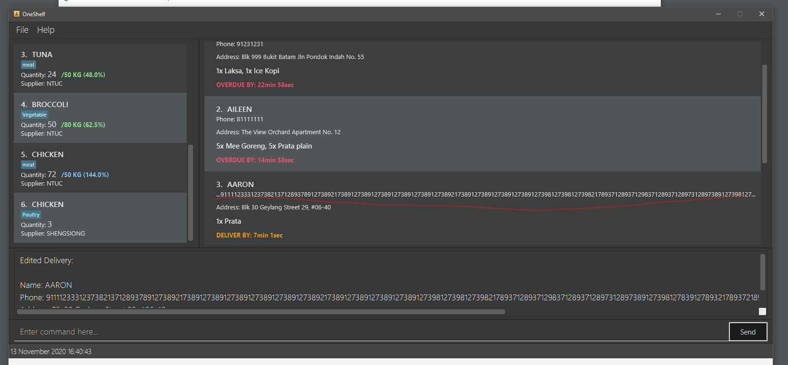The width and height of the screenshot is (788, 365).
Task: Click the Blk 999 Bukit Batam address
Action: [290, 57]
